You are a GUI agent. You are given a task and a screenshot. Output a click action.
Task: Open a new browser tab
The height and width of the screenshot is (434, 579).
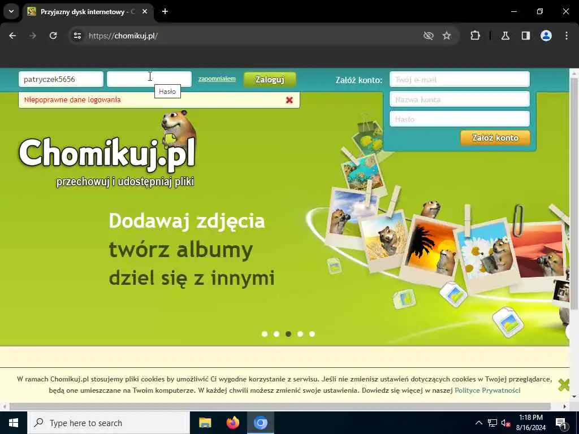(x=165, y=11)
